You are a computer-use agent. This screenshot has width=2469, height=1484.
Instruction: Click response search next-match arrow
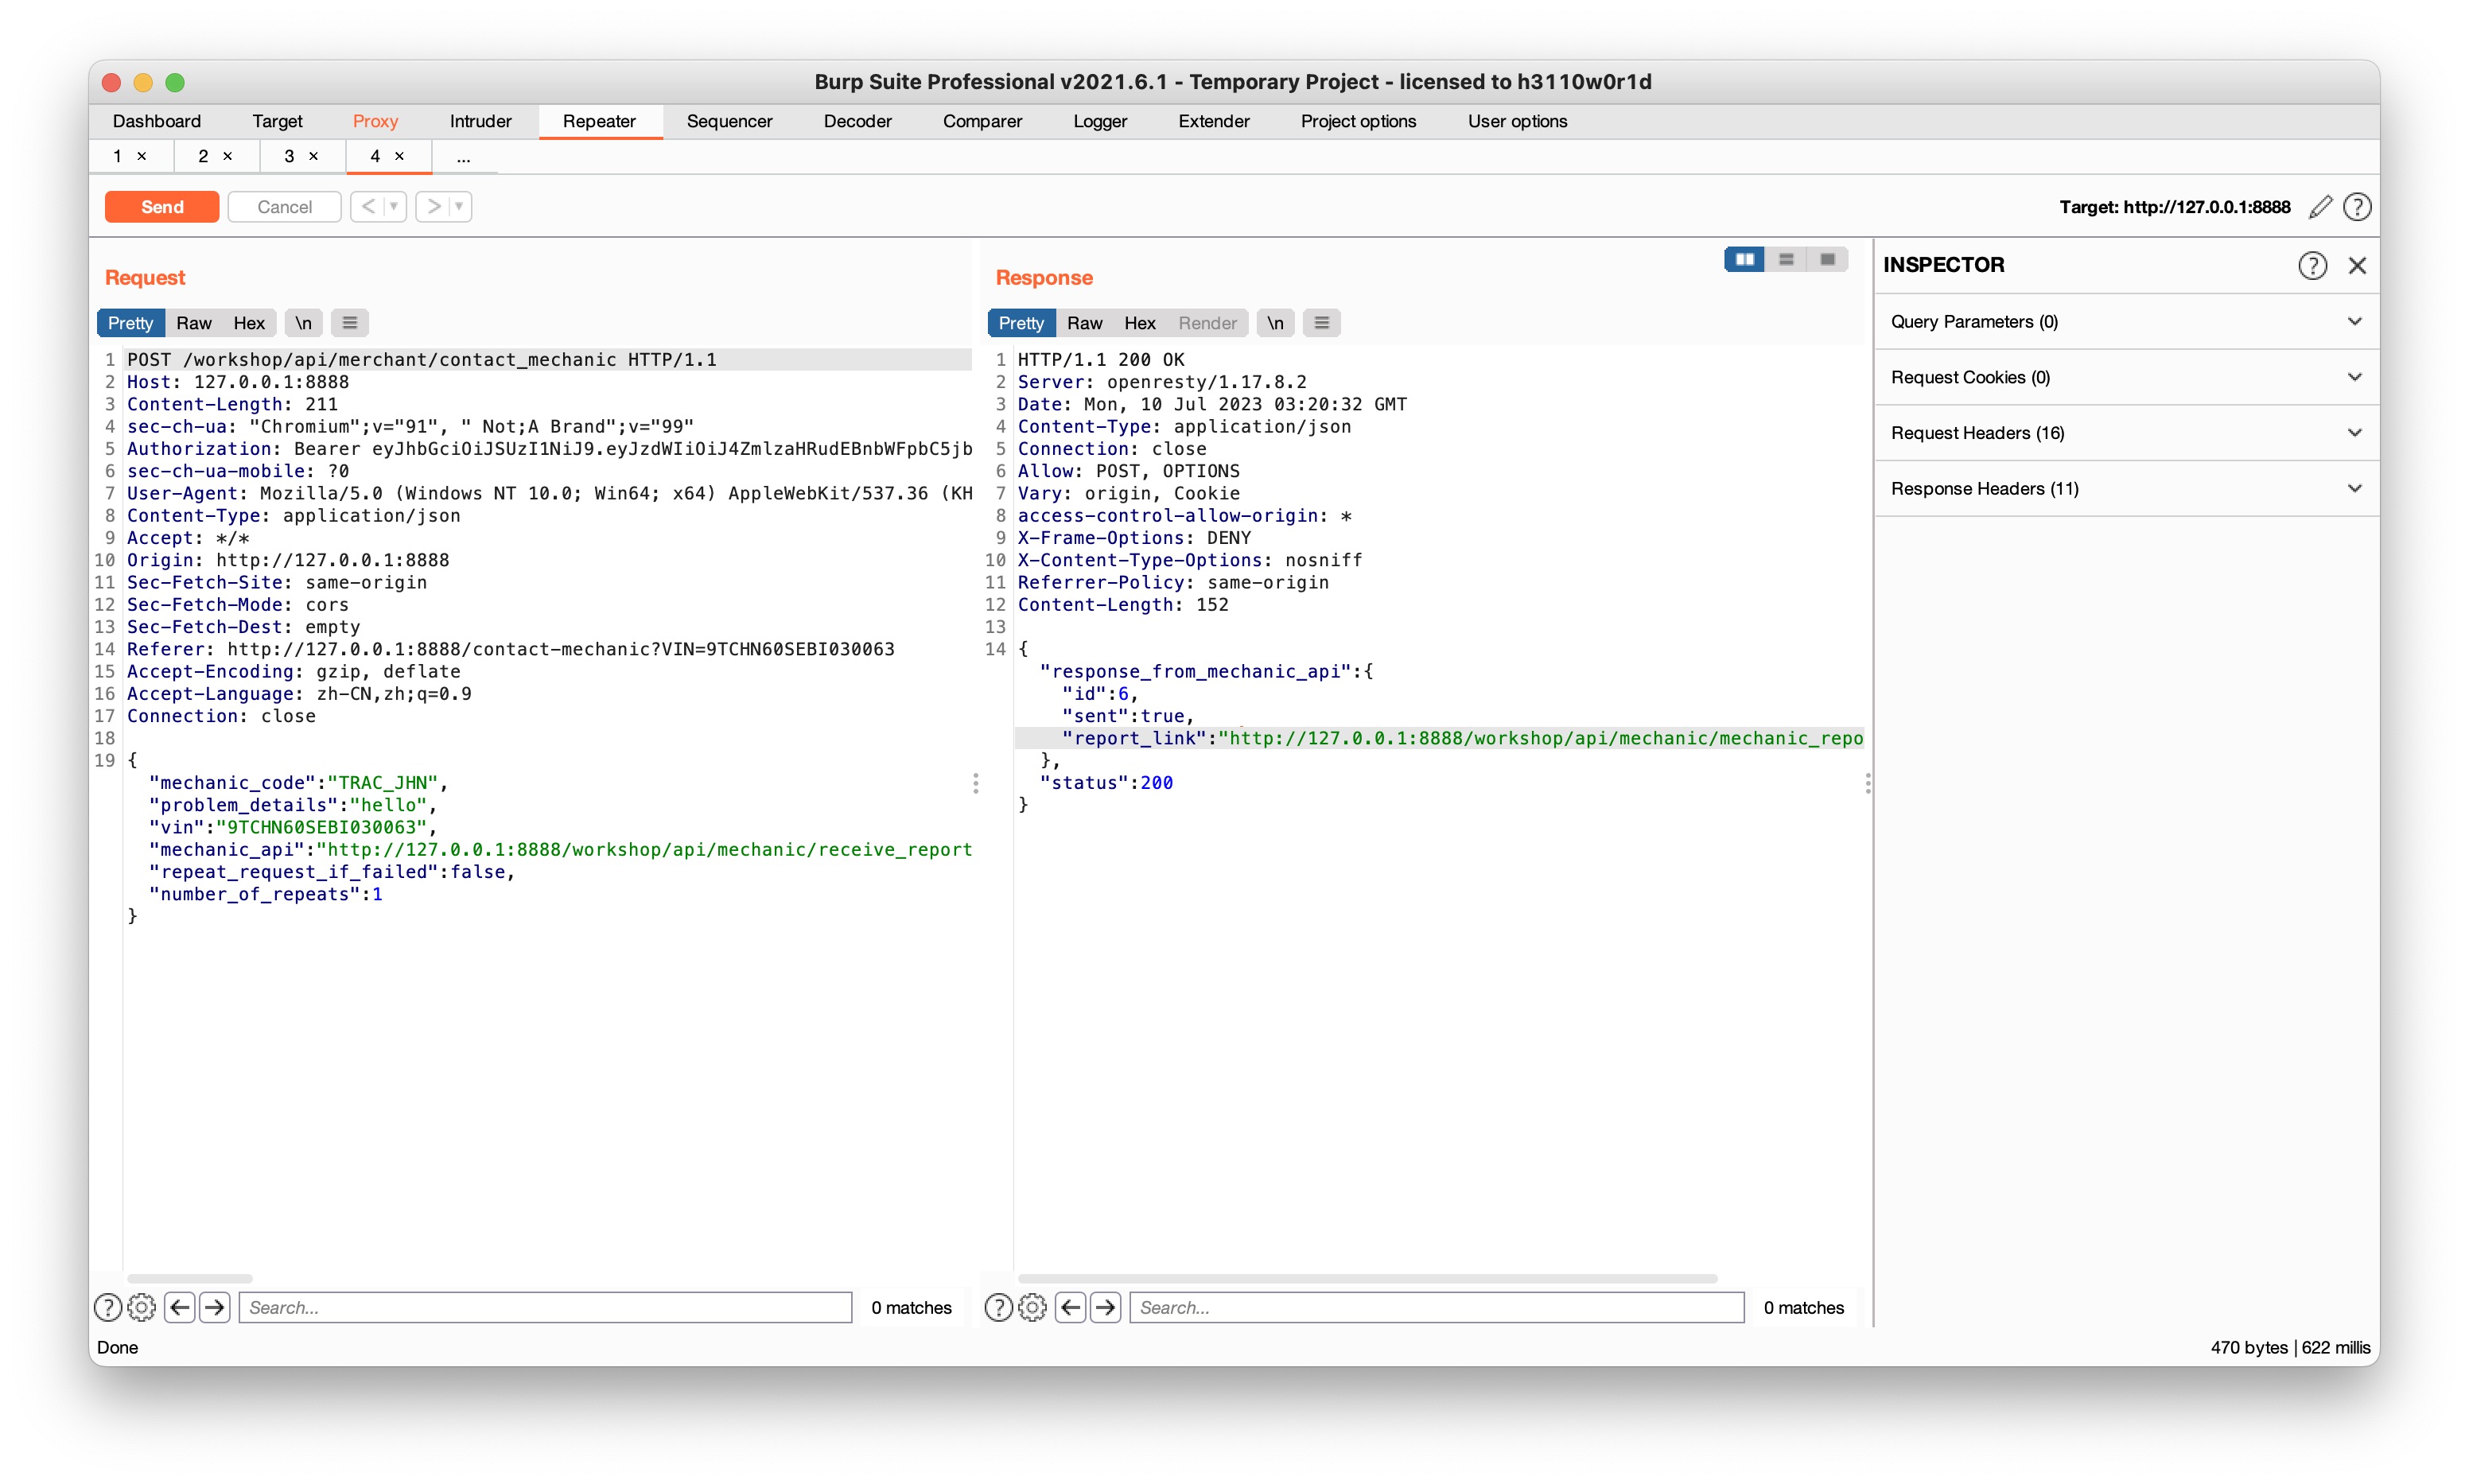pyautogui.click(x=1105, y=1307)
